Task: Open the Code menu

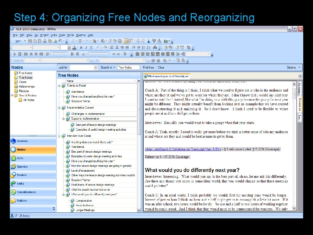Action: click(x=62, y=35)
